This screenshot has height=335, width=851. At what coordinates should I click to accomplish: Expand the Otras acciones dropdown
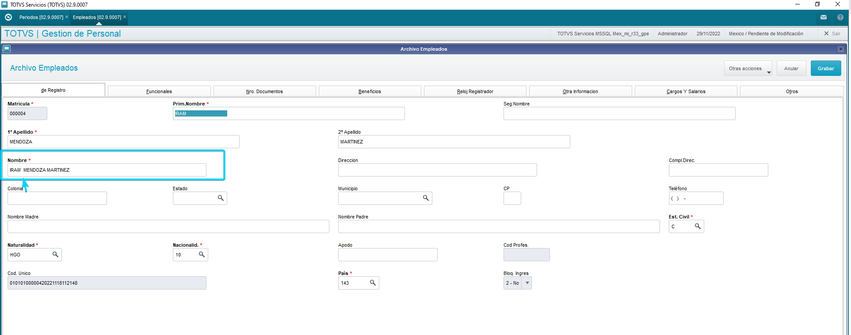tap(748, 68)
